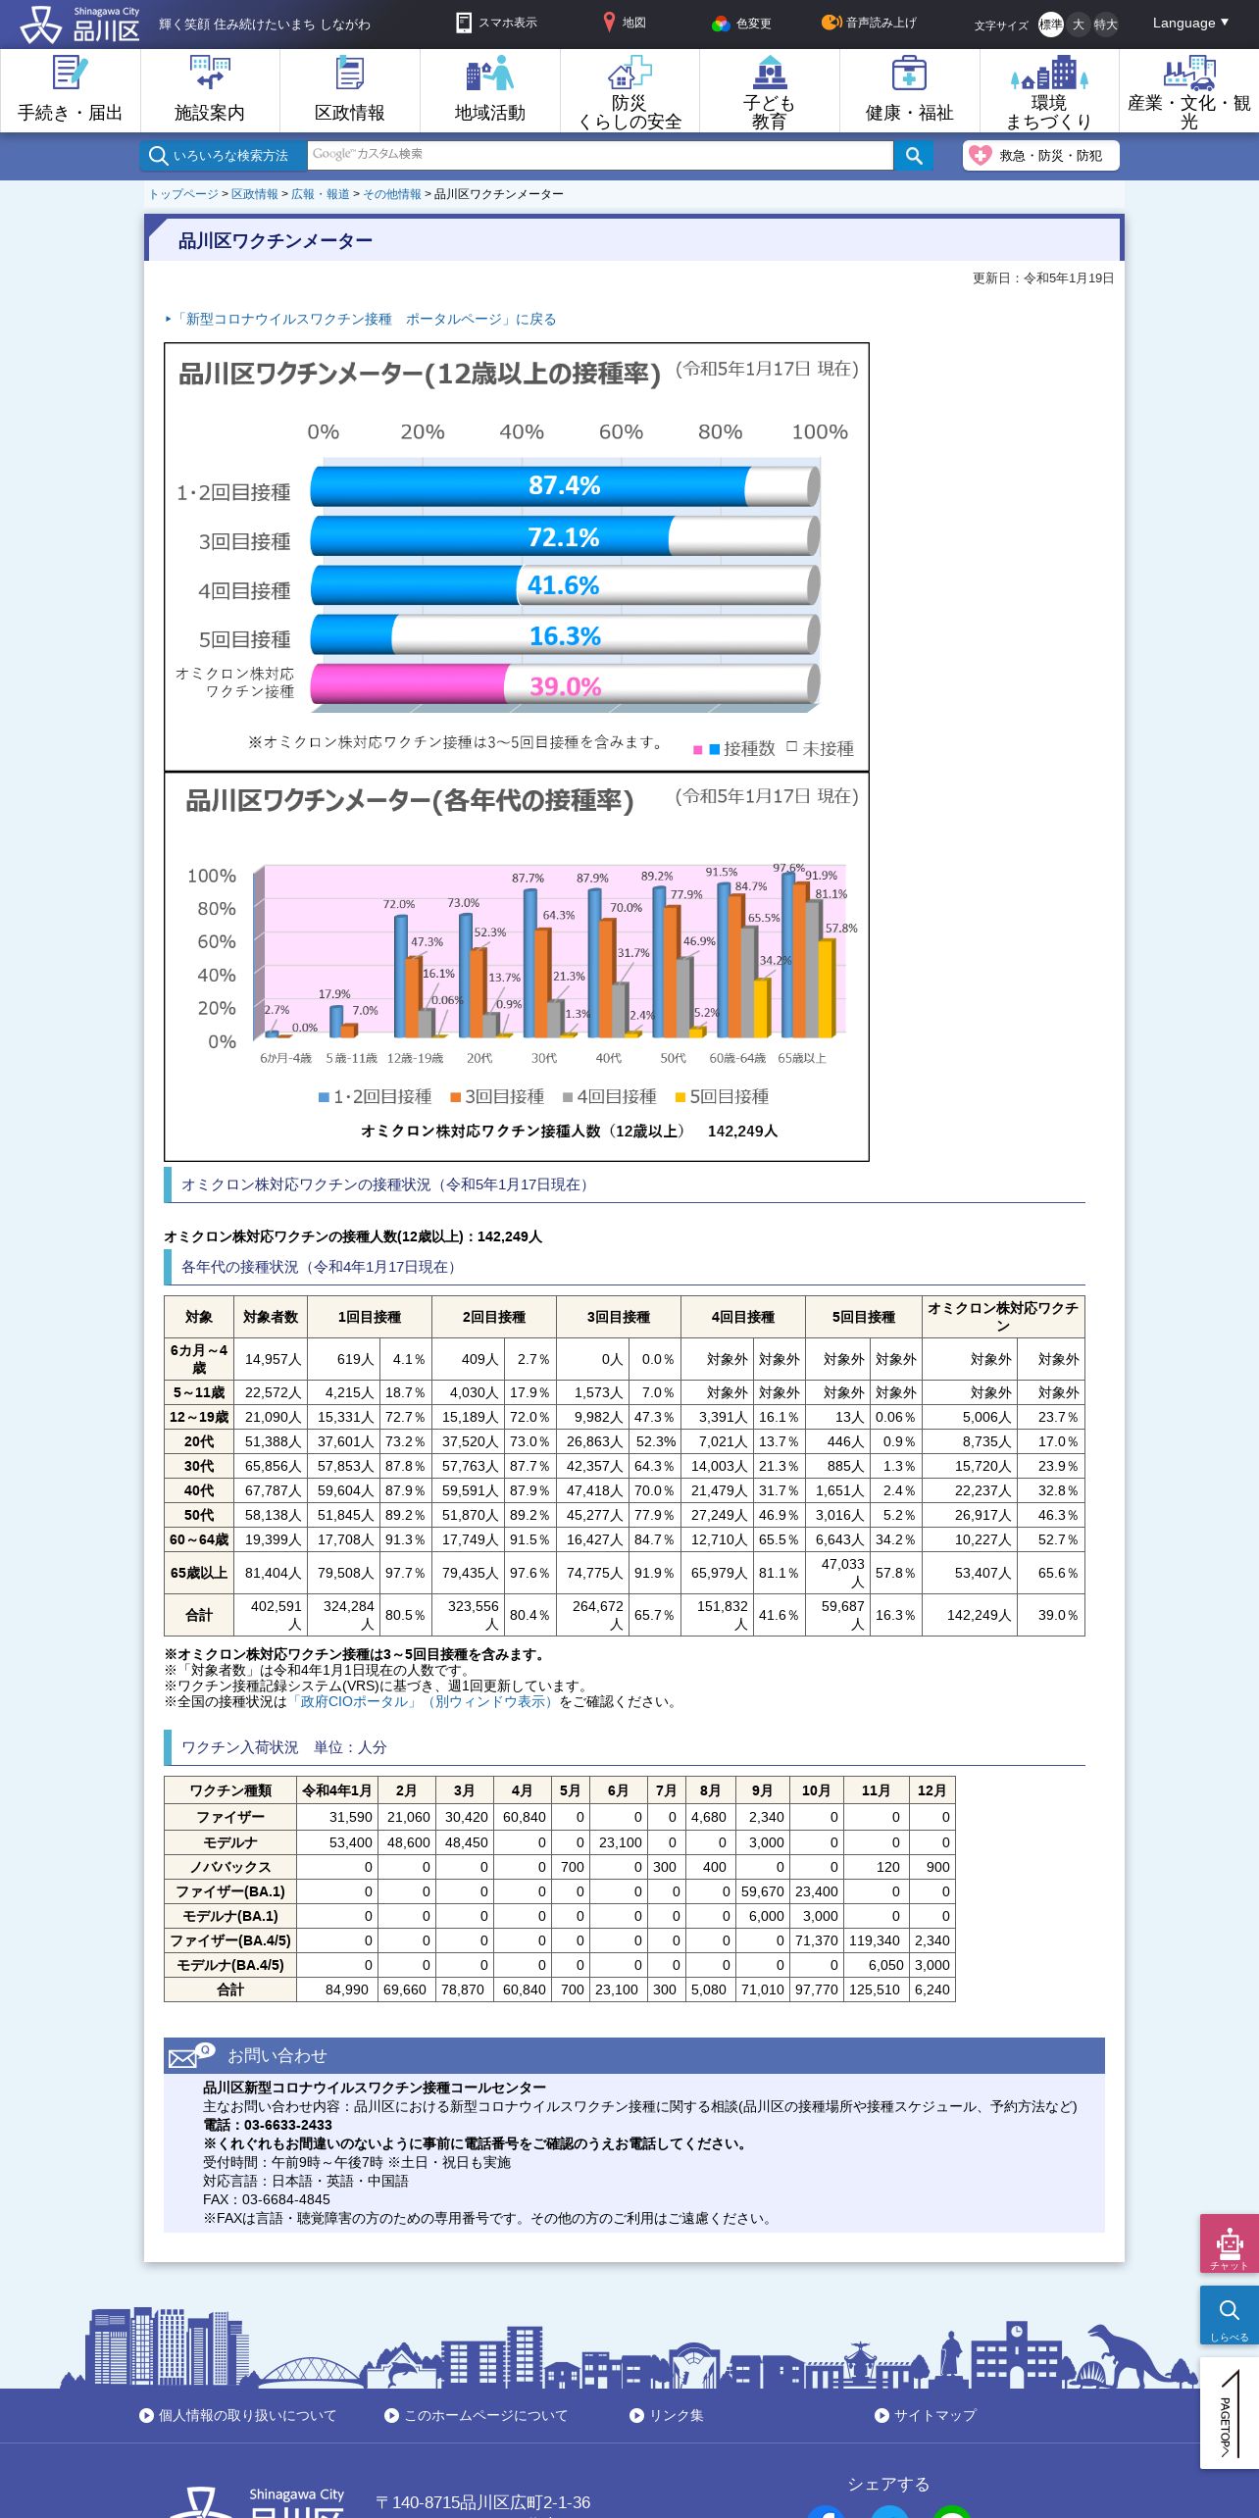This screenshot has height=2518, width=1259.
Task: Go to その他情報 breadcrumb link
Action: pyautogui.click(x=392, y=194)
